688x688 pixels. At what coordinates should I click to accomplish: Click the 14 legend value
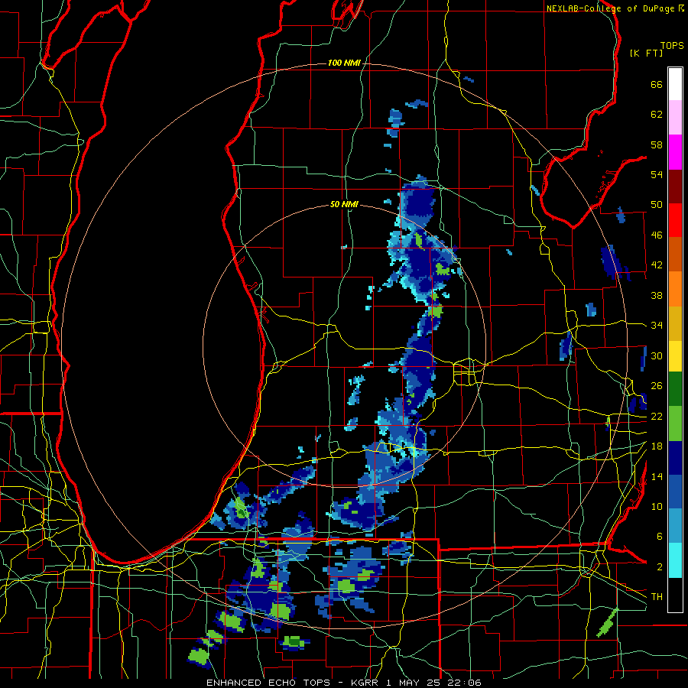click(x=657, y=476)
